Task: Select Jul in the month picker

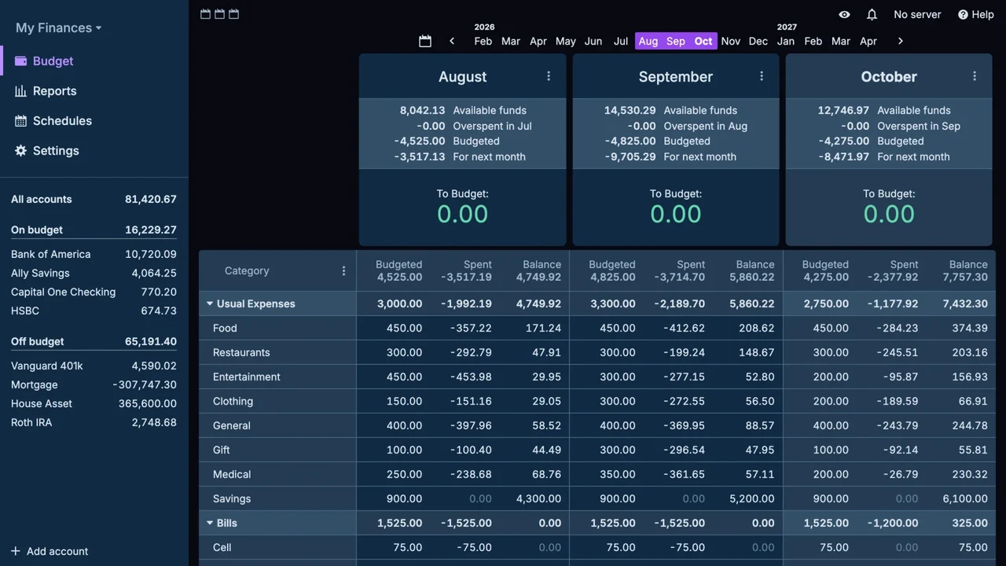Action: 621,41
